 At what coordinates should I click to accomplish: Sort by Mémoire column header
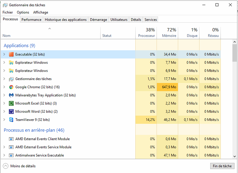(x=167, y=33)
